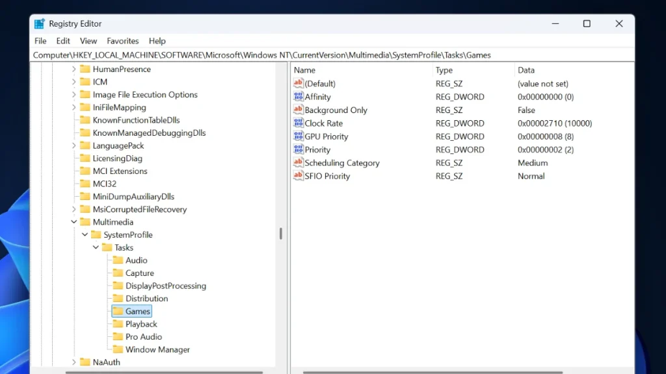
Task: Collapse the Tasks key
Action: click(96, 247)
